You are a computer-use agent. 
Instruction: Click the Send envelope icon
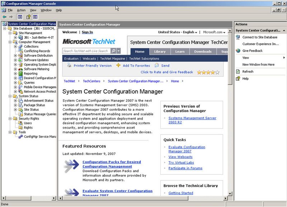coord(157,66)
